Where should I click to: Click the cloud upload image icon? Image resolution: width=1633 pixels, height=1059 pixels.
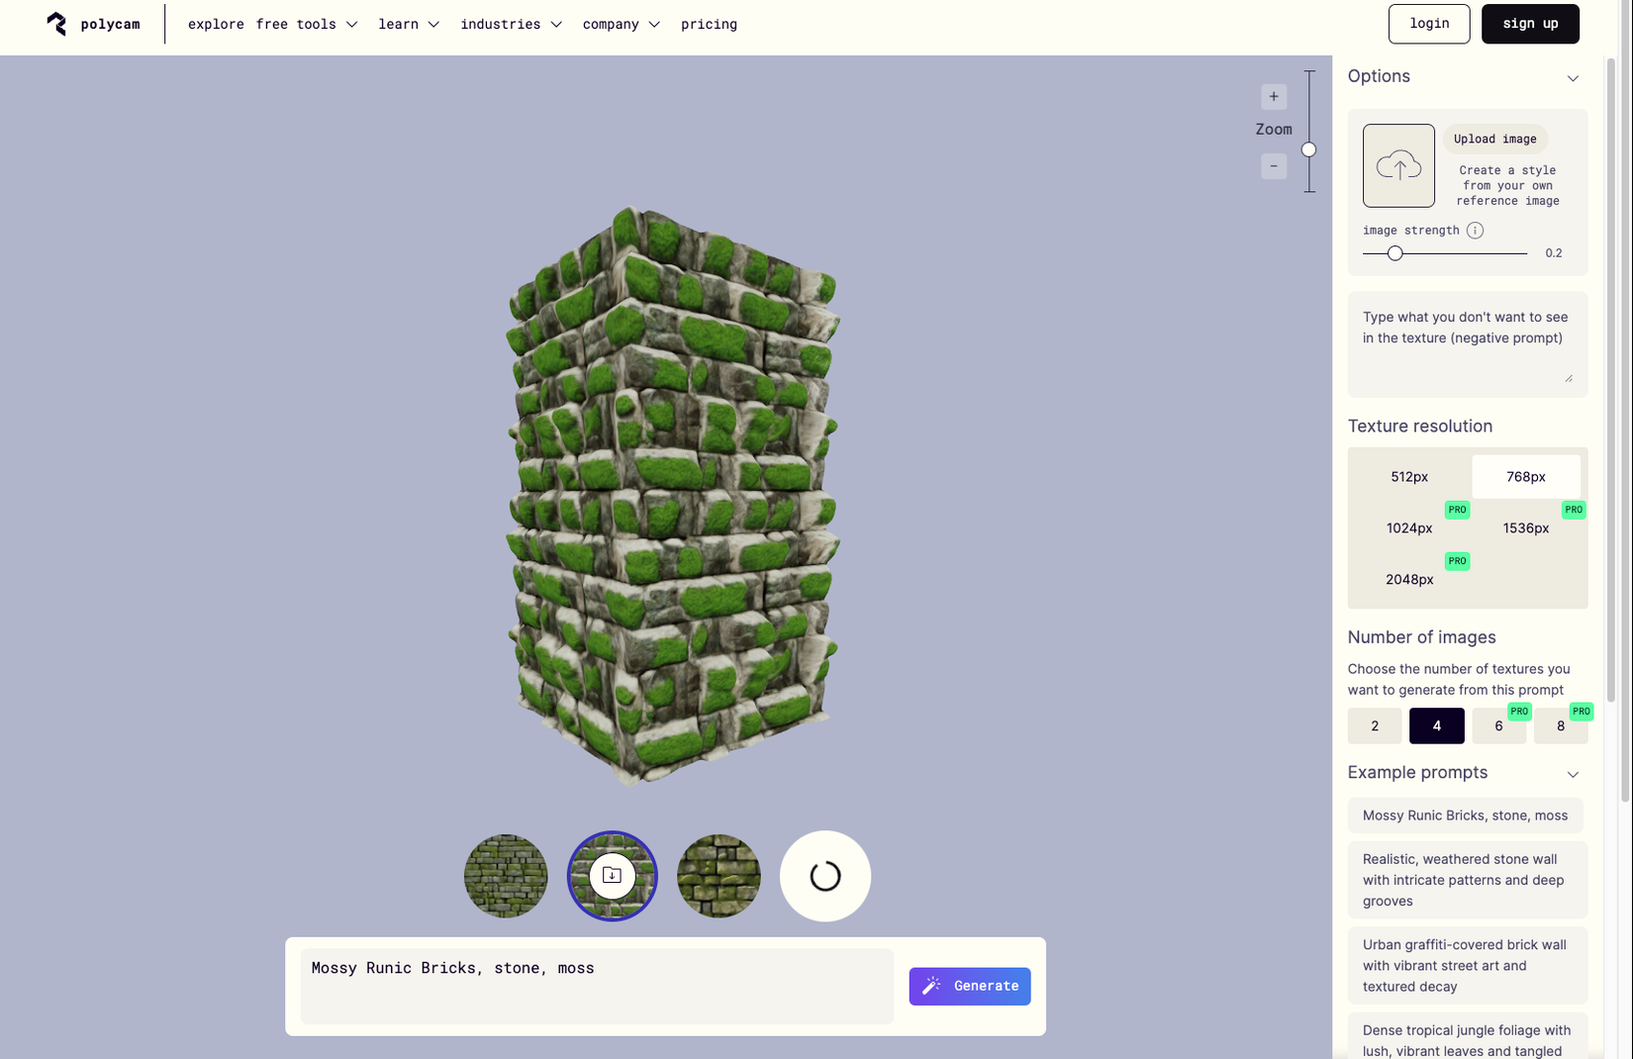click(x=1398, y=165)
